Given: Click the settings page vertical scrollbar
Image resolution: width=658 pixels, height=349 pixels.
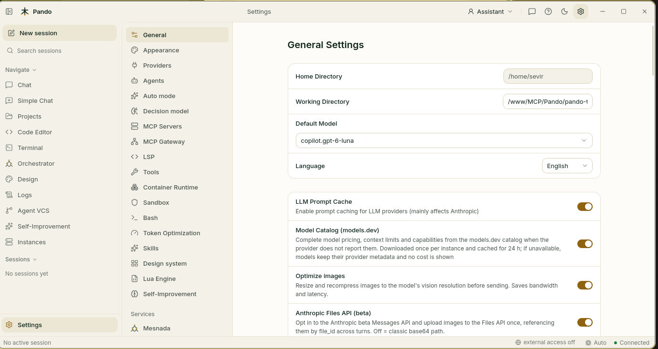Looking at the screenshot, I should click(653, 50).
